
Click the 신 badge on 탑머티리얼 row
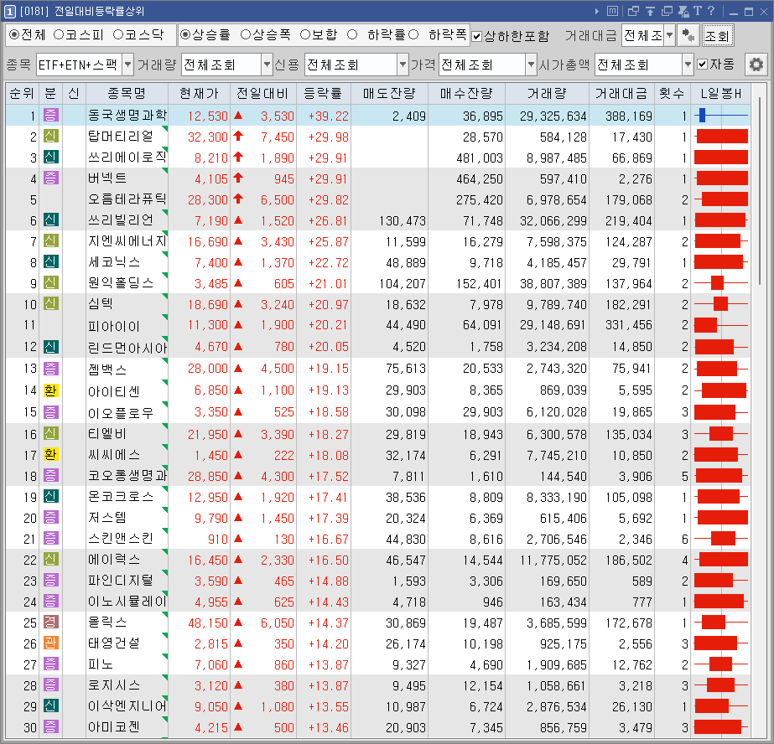coord(51,137)
